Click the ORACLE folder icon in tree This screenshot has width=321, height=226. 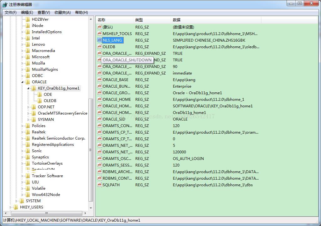28,82
